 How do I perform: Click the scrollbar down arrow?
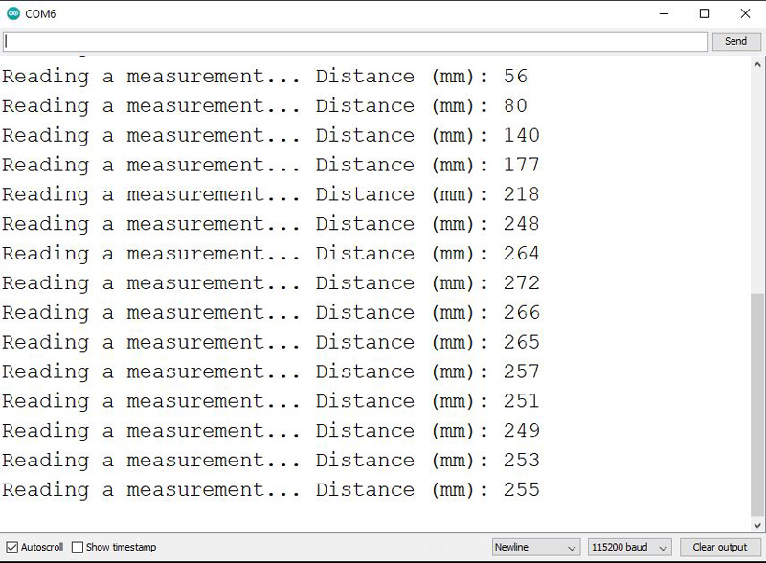[757, 524]
